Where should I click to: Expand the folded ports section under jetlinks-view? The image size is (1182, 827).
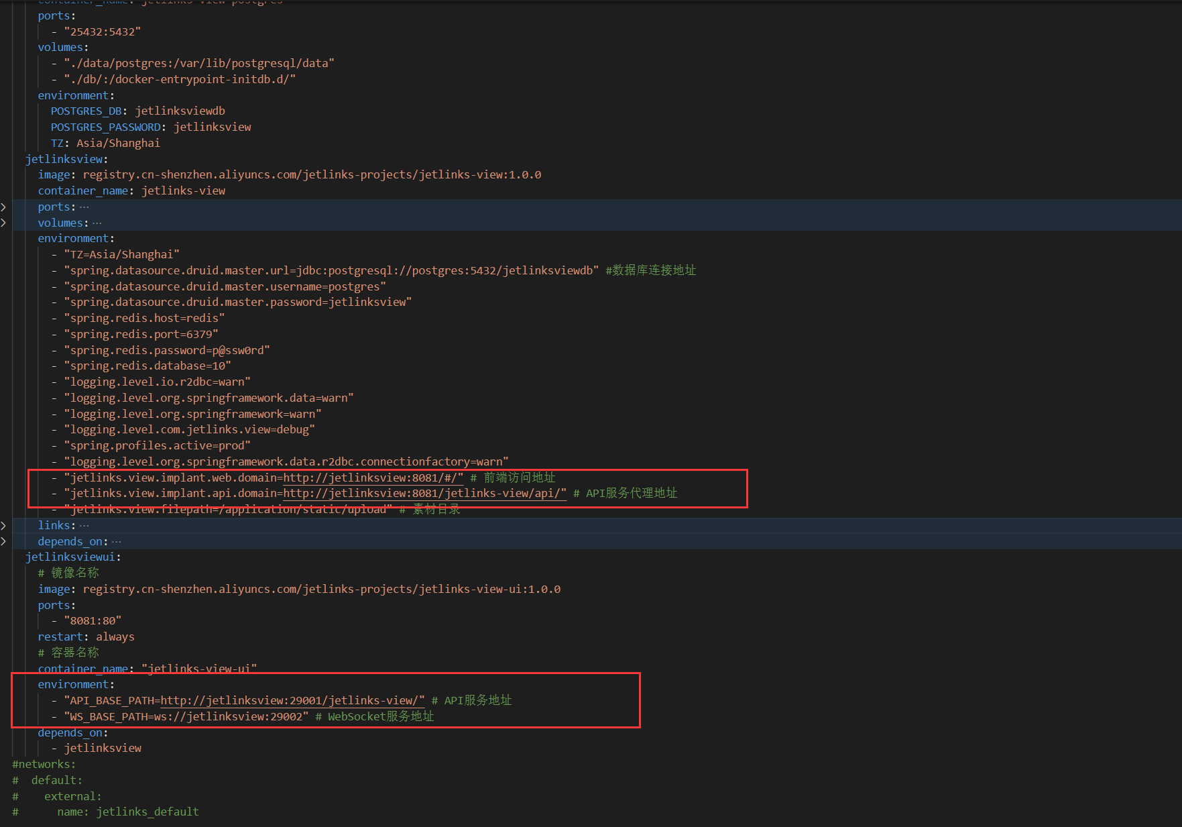3,207
